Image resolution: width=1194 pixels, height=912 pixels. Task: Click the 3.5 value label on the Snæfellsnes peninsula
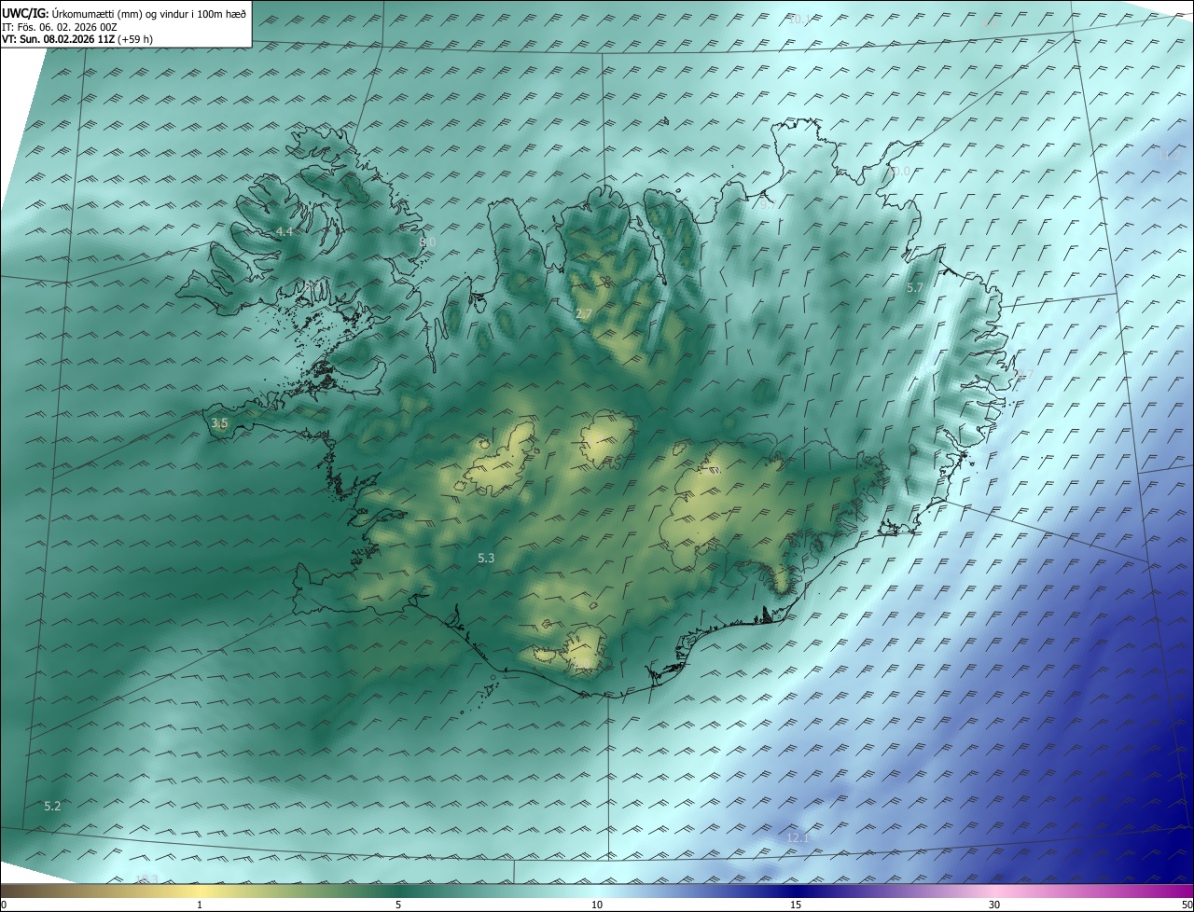[x=219, y=423]
